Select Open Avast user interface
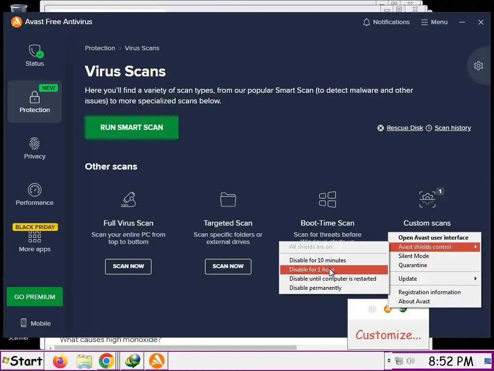The height and width of the screenshot is (371, 494). click(435, 238)
